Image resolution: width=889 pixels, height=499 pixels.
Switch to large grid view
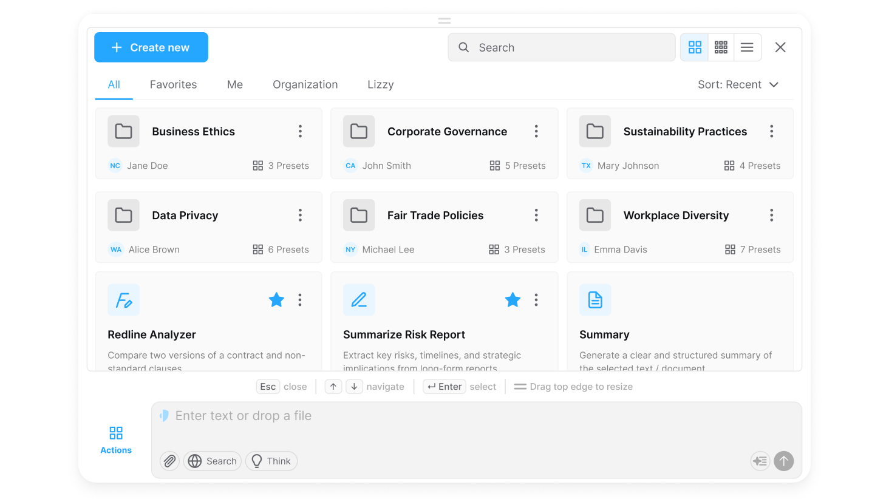click(695, 47)
